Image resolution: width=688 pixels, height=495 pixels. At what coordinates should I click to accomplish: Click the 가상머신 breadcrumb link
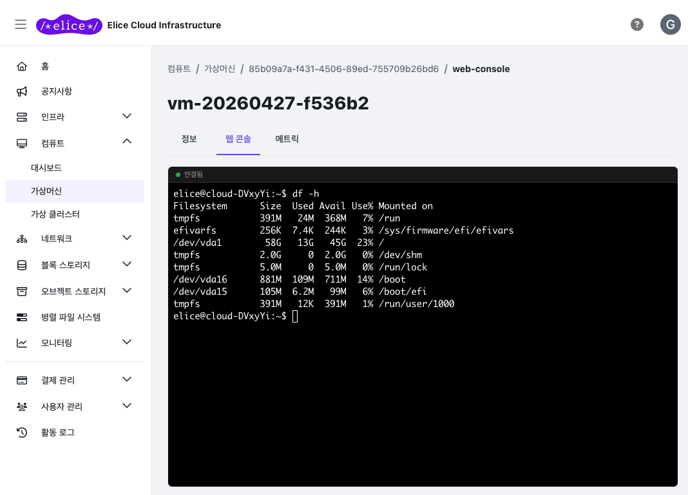tap(220, 69)
